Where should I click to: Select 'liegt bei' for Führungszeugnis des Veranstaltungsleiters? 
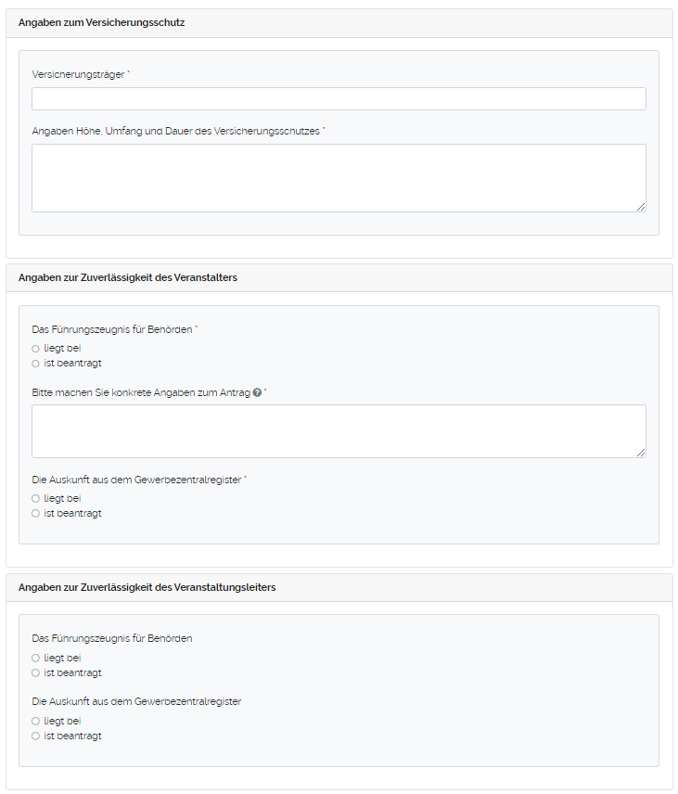[35, 658]
